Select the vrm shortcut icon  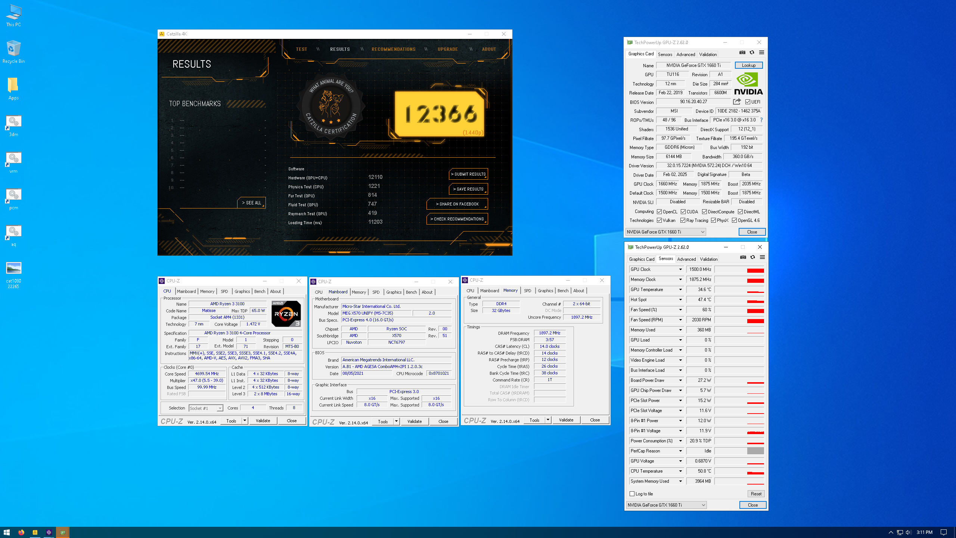[x=13, y=162]
